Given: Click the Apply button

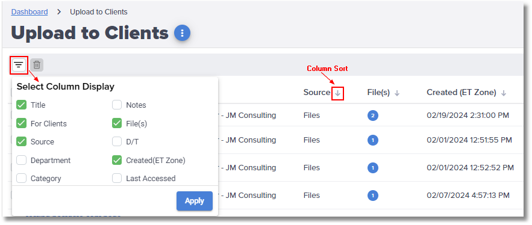Looking at the screenshot, I should click(195, 201).
